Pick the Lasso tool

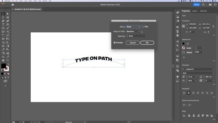point(7,17)
